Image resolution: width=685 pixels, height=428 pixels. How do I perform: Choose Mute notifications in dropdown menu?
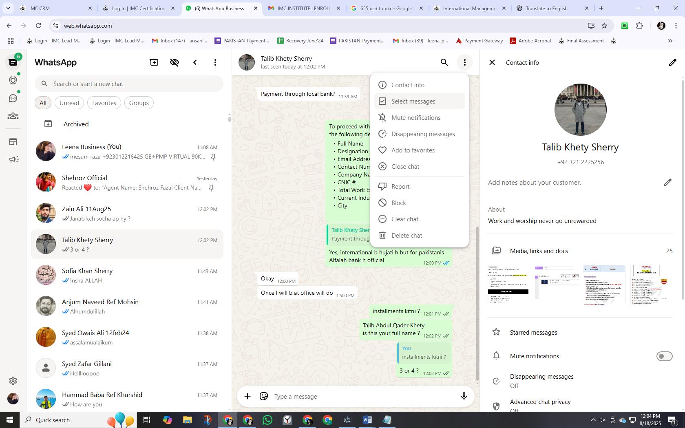[x=420, y=117]
